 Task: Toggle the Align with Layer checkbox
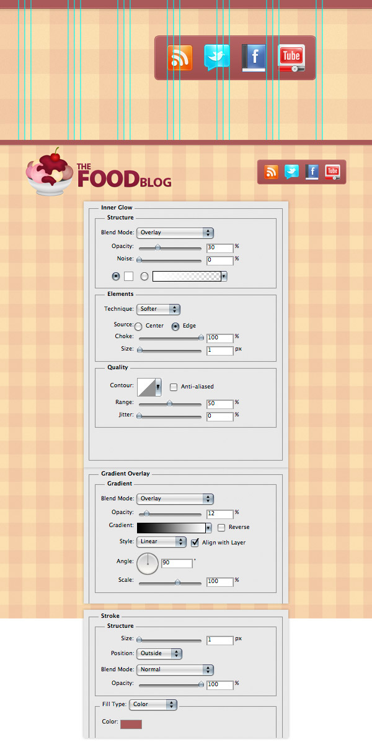195,542
